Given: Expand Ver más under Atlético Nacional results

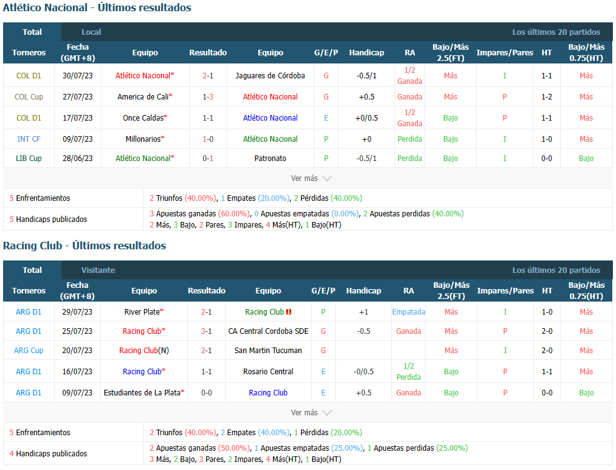Looking at the screenshot, I should click(x=311, y=178).
